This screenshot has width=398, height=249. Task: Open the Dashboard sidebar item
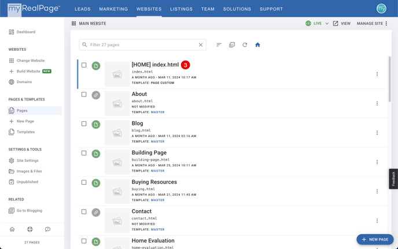tap(22, 32)
